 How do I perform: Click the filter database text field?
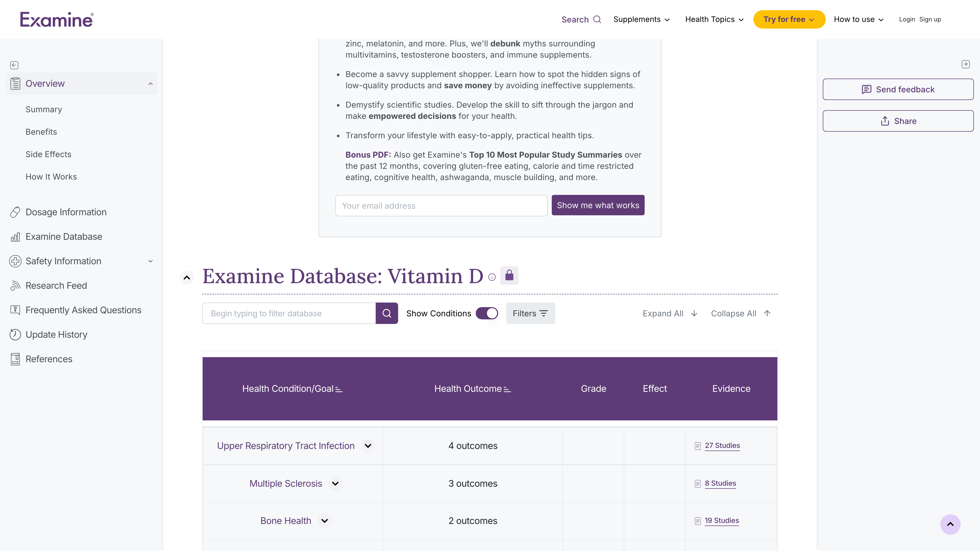tap(289, 313)
